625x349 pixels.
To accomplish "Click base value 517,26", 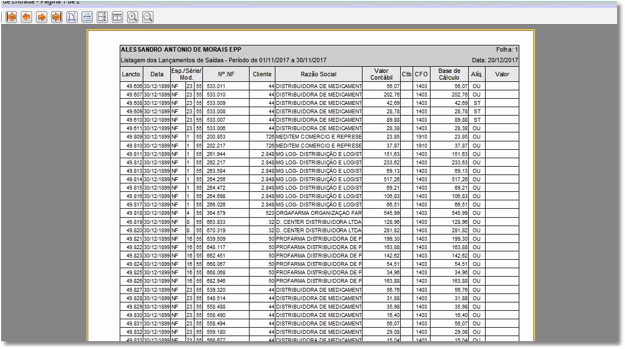I will [460, 180].
